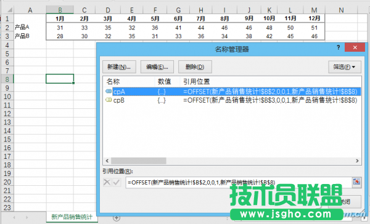Click the 10月 header cell

tap(269, 18)
